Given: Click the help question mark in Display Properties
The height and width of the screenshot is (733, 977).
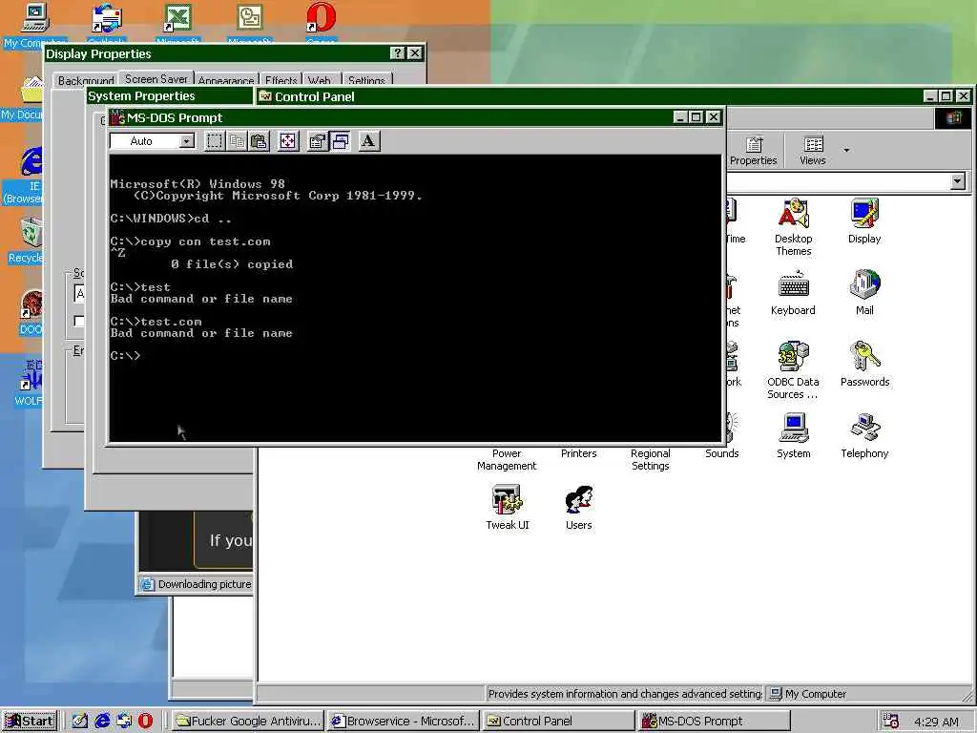Looking at the screenshot, I should click(397, 53).
